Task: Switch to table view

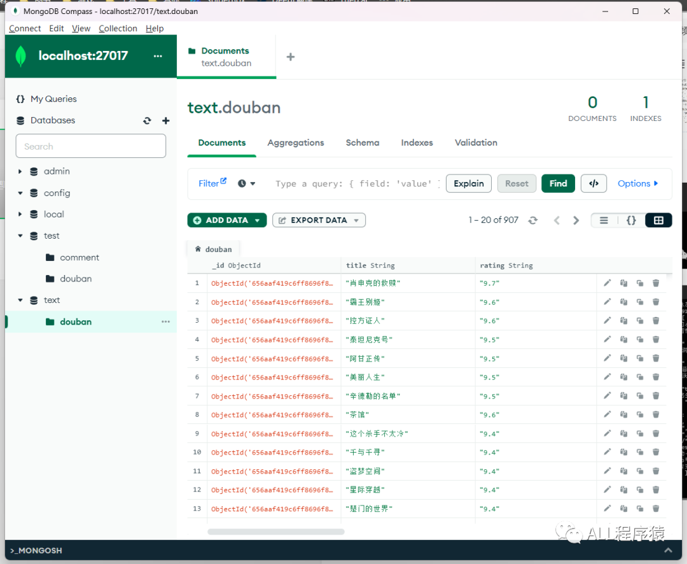Action: pyautogui.click(x=658, y=220)
